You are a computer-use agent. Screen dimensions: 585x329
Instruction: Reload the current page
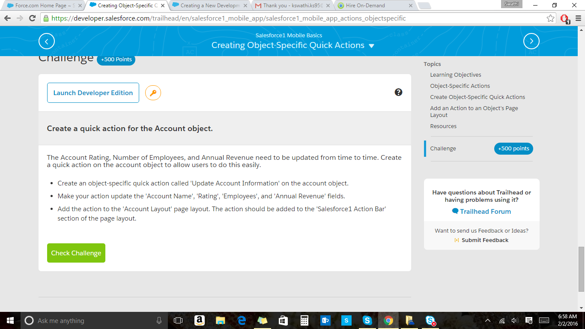point(32,18)
